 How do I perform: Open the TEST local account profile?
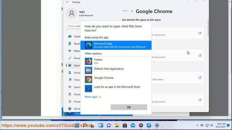[80, 13]
